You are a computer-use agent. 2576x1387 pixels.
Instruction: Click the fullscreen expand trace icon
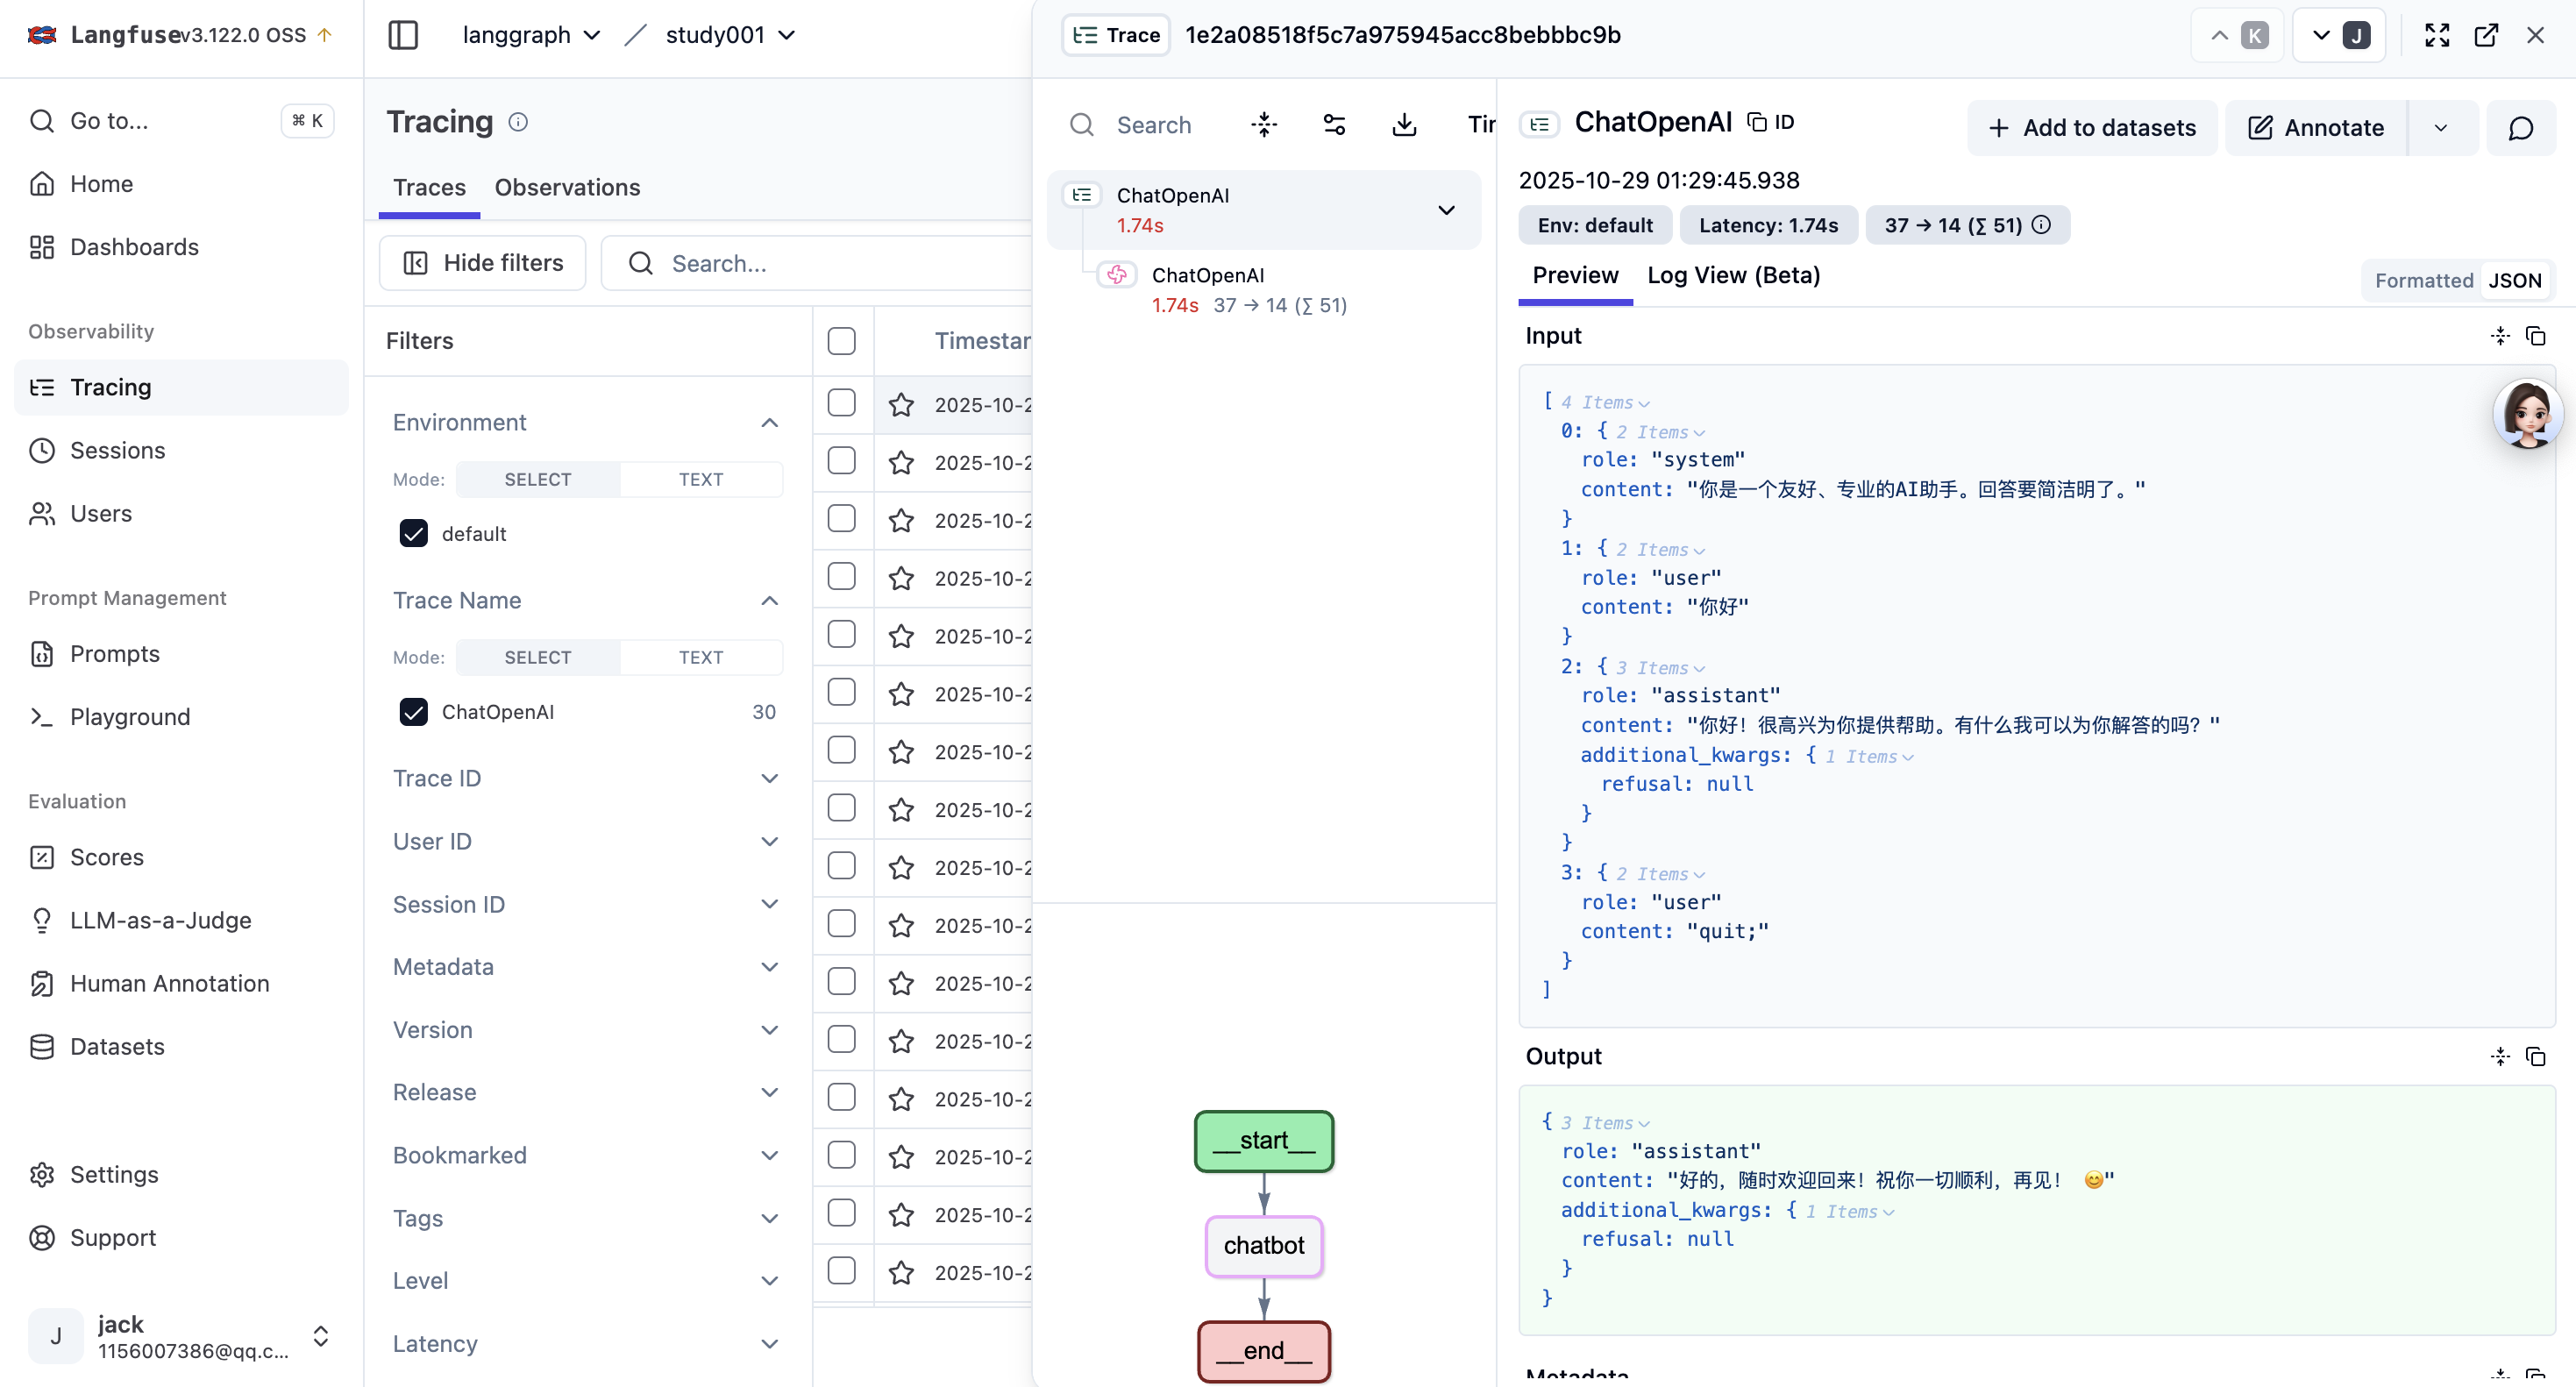(x=2437, y=35)
